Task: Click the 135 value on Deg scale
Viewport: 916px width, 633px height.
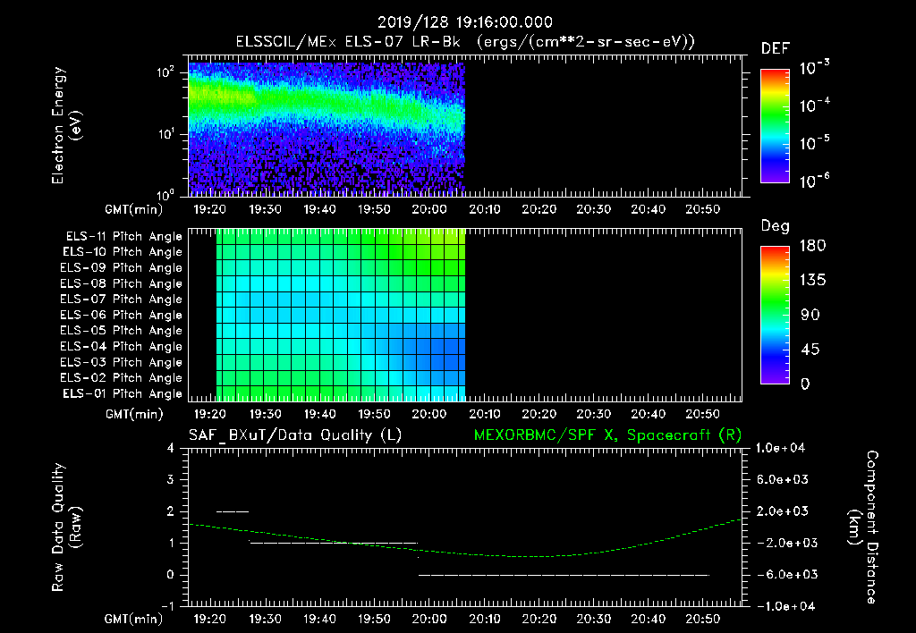Action: 812,280
